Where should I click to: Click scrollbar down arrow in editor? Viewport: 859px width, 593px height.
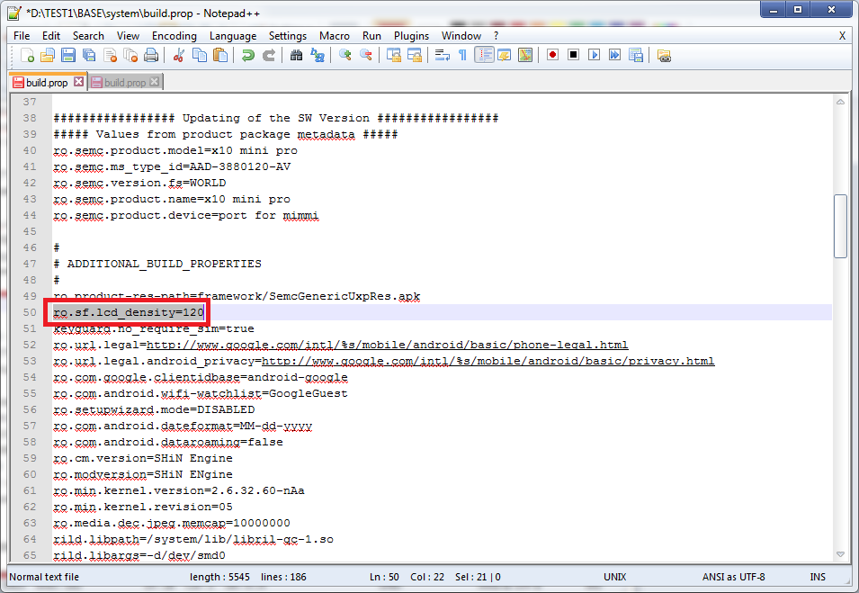[x=840, y=554]
